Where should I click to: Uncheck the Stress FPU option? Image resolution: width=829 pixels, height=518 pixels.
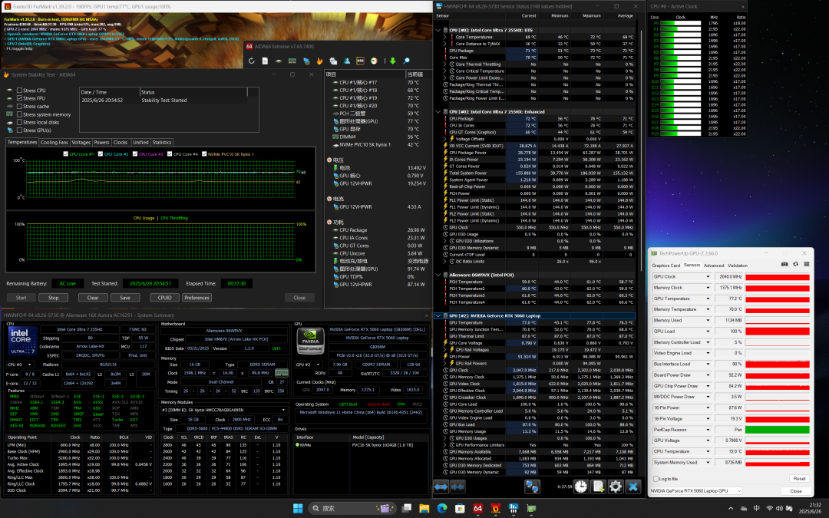coord(20,98)
